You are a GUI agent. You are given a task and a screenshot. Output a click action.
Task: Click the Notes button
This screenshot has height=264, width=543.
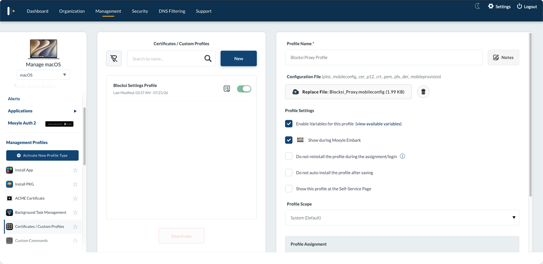coord(503,57)
